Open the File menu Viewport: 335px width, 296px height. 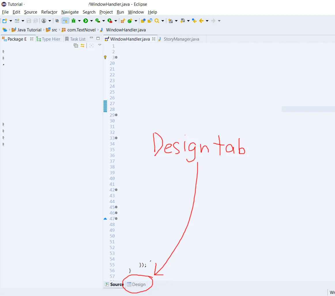pyautogui.click(x=5, y=12)
